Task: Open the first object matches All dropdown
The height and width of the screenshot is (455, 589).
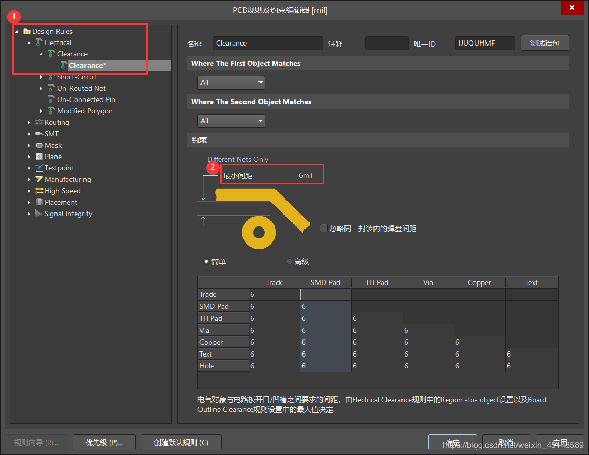Action: (231, 82)
